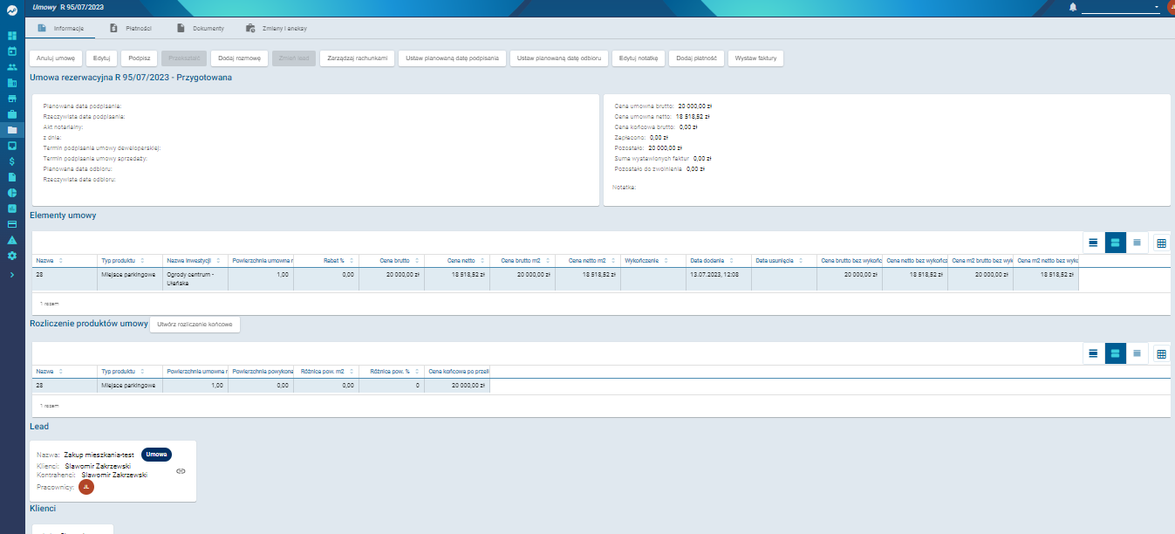Open the calendar icon in sidebar
The height and width of the screenshot is (534, 1175).
pos(12,51)
